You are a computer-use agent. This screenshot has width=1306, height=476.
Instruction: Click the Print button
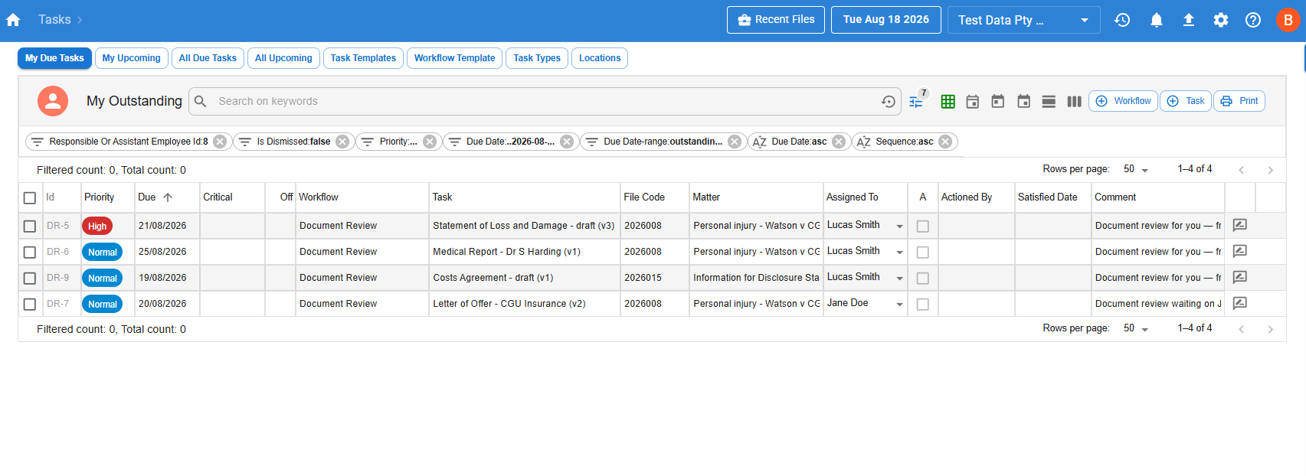1239,101
